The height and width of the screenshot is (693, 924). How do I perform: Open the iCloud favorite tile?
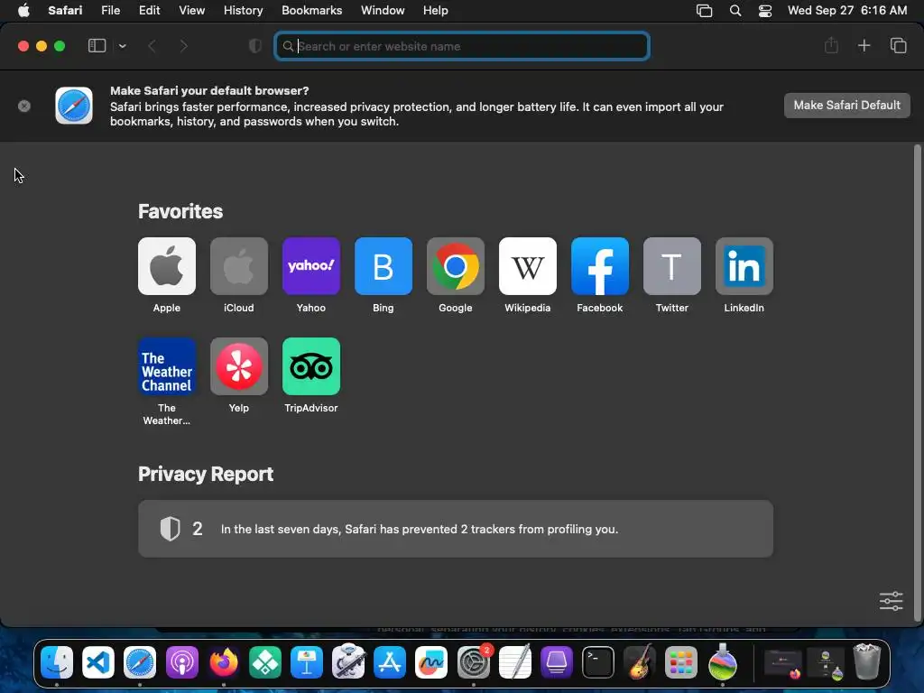pos(238,266)
